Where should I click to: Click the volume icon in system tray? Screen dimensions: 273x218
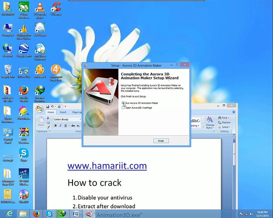251,214
